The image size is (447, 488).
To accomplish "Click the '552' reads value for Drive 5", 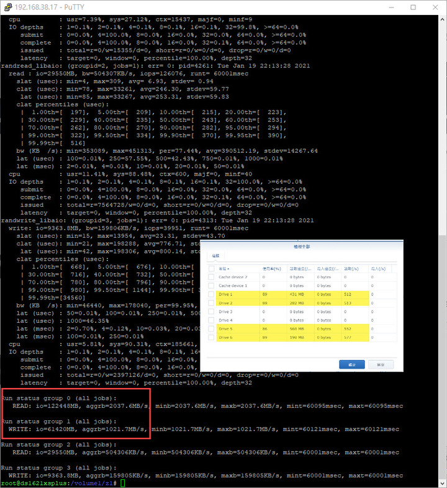I will coord(348,328).
